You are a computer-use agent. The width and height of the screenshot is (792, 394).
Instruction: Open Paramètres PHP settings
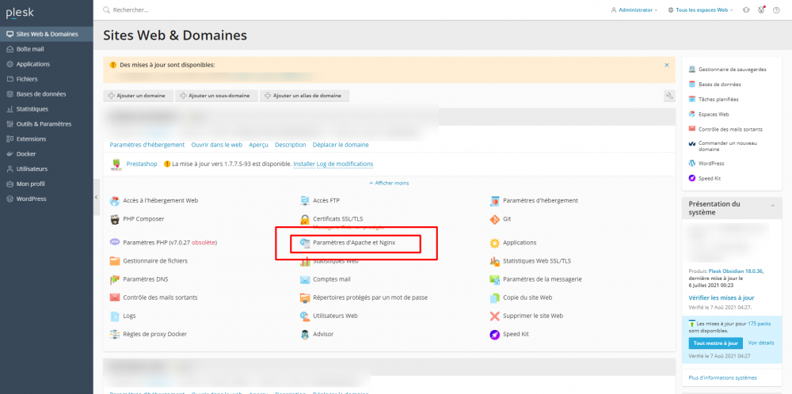(x=169, y=243)
